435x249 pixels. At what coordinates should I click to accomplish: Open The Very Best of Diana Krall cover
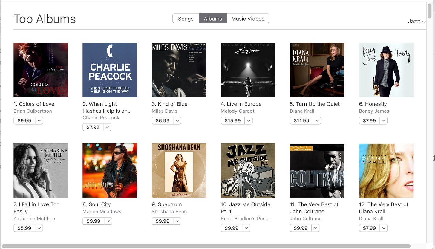coord(386,171)
